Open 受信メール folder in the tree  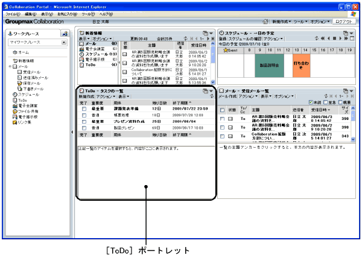pos(29,72)
